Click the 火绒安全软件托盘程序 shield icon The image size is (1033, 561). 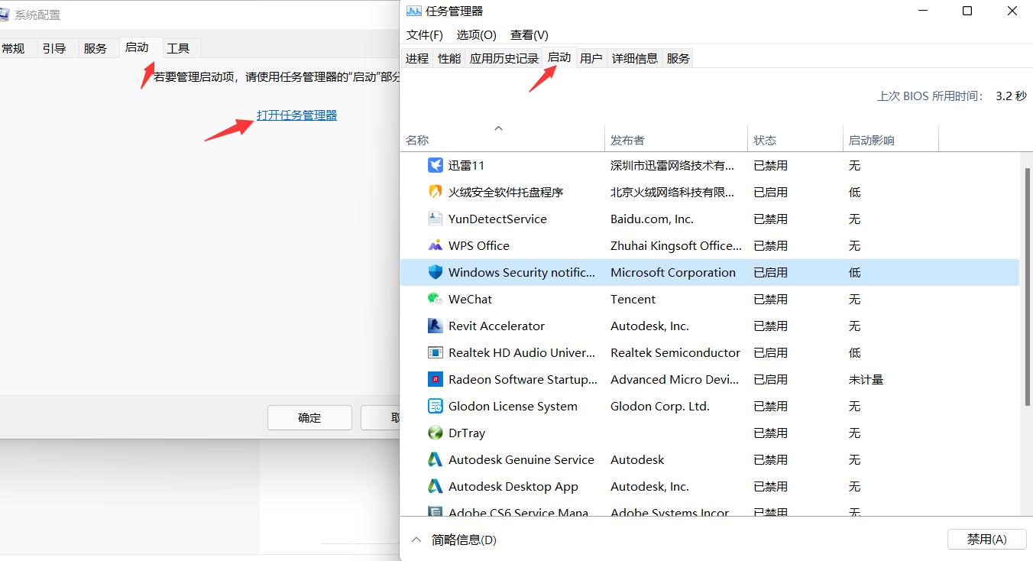[x=436, y=192]
